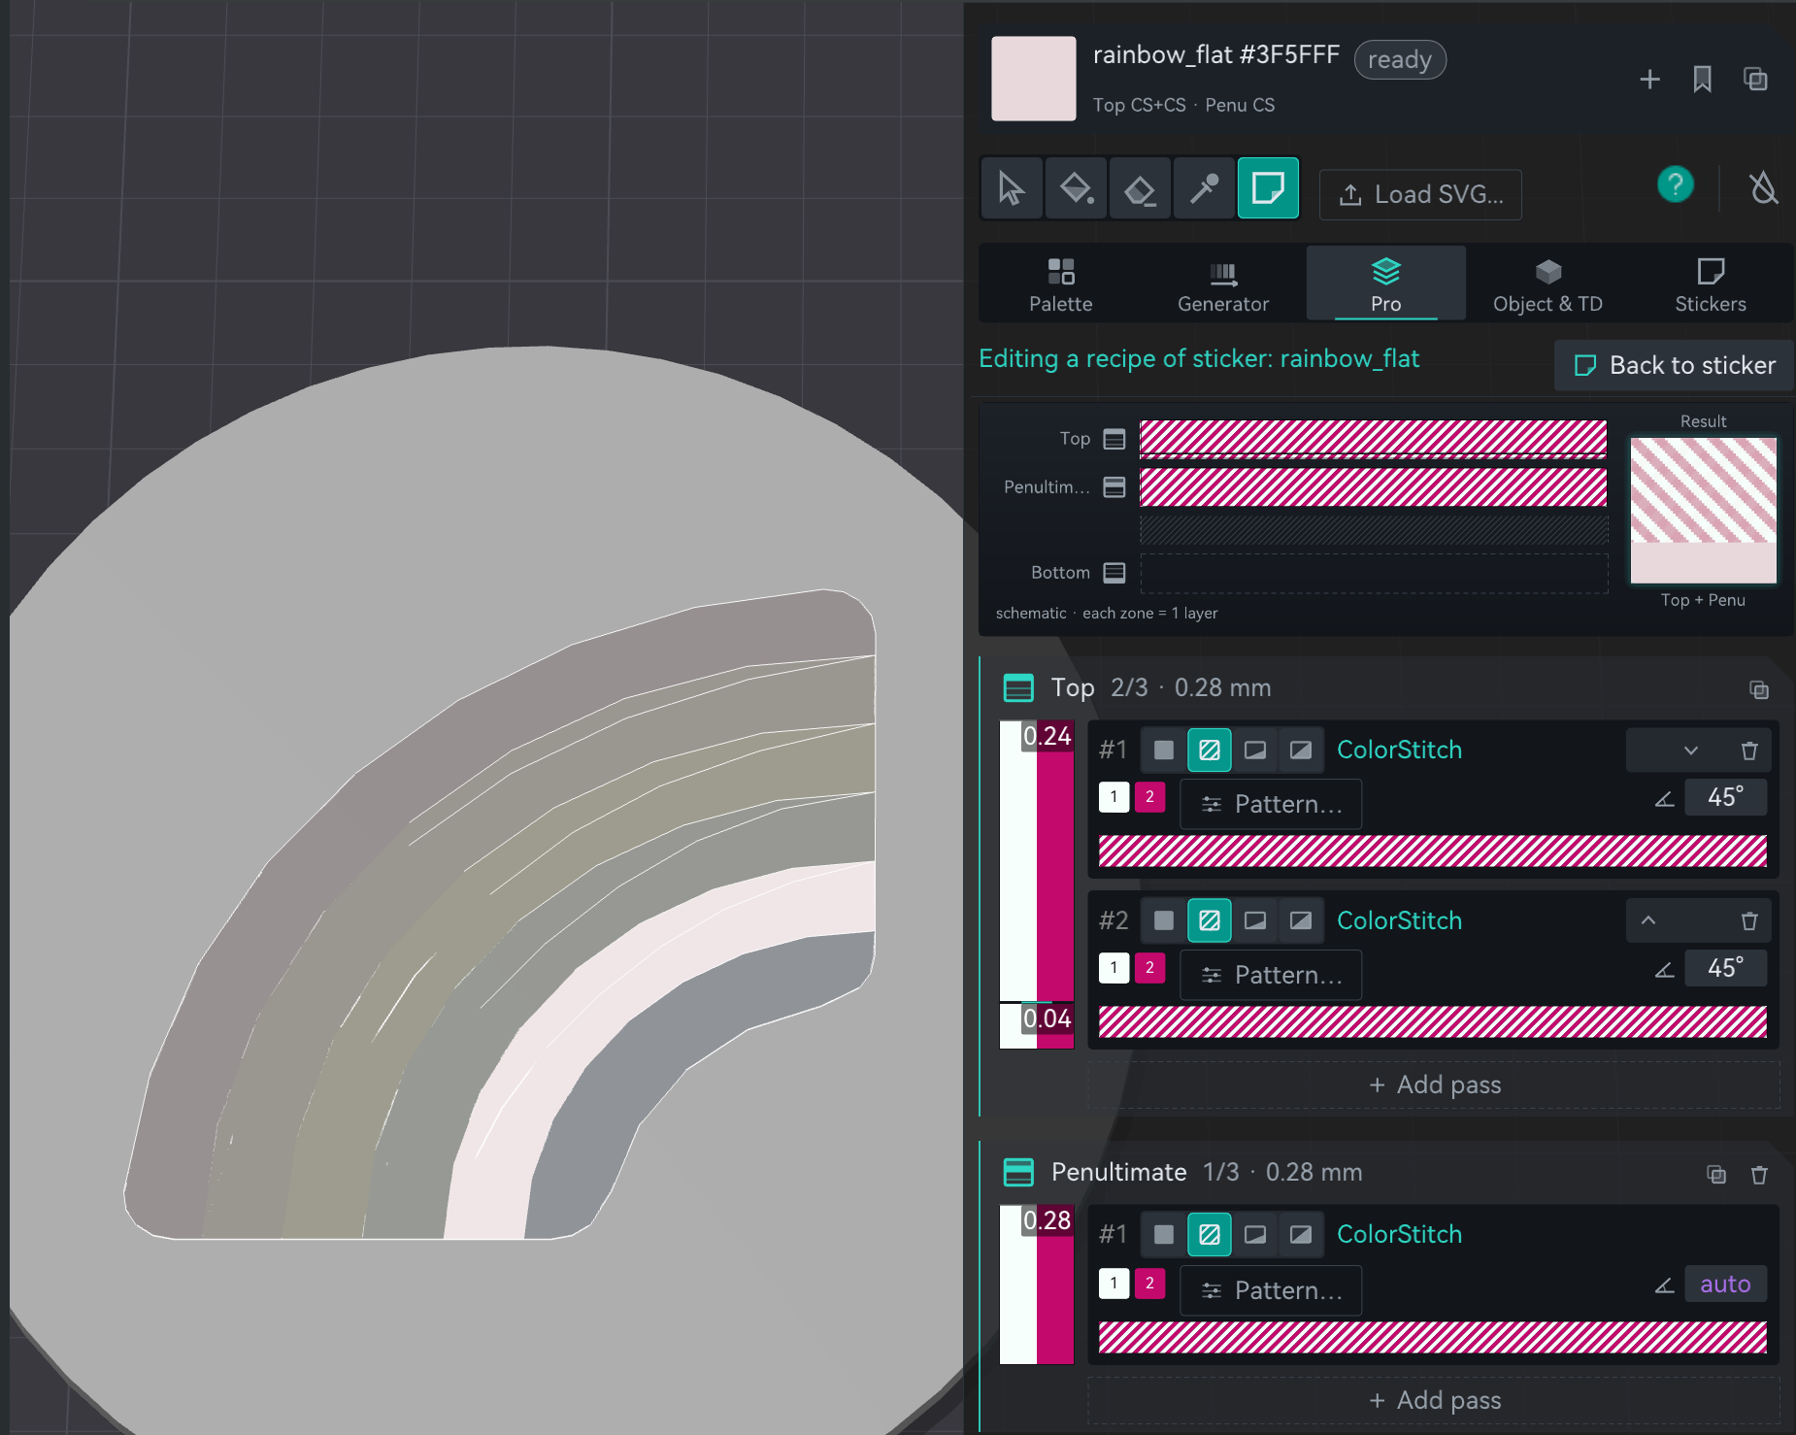This screenshot has width=1796, height=1435.
Task: Move Top pass #2 up with chevron
Action: 1648,920
